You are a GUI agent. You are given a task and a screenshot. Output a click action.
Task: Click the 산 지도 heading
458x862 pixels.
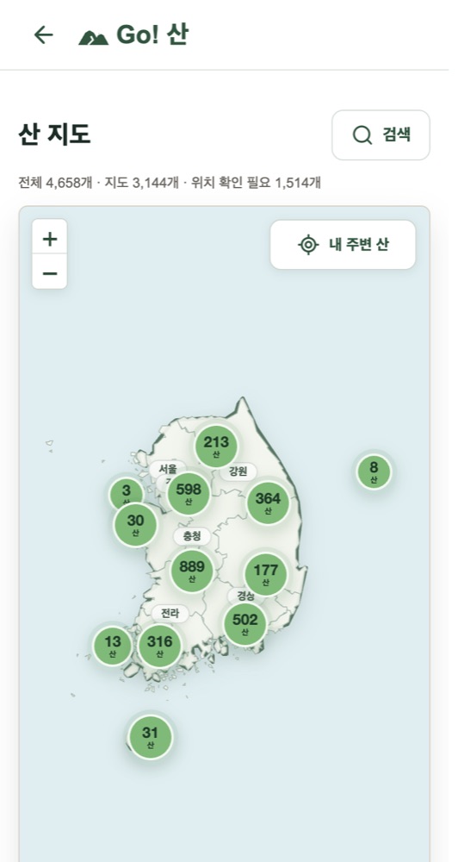coord(54,134)
